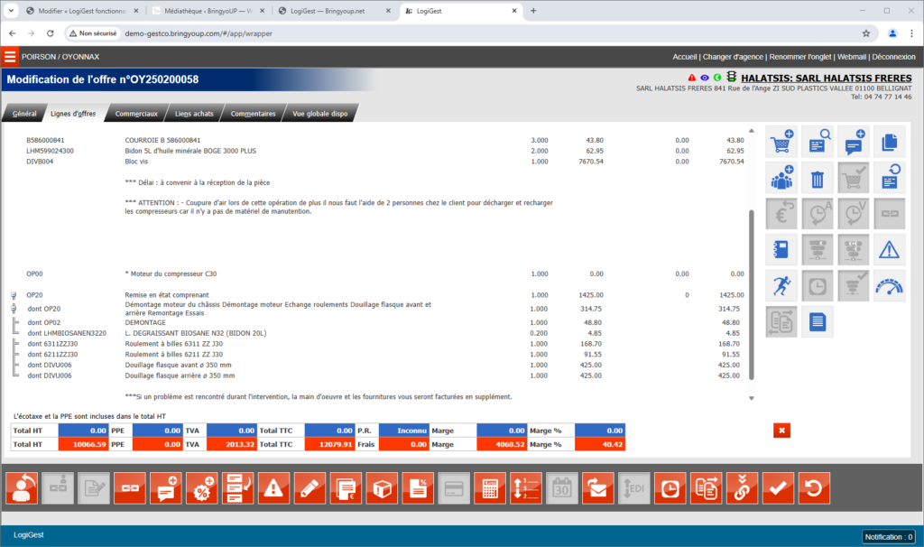Open the blue speedometer gauge icon
The height and width of the screenshot is (547, 924).
890,285
